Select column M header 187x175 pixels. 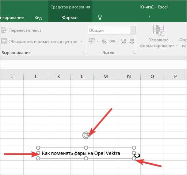pyautogui.click(x=106, y=76)
